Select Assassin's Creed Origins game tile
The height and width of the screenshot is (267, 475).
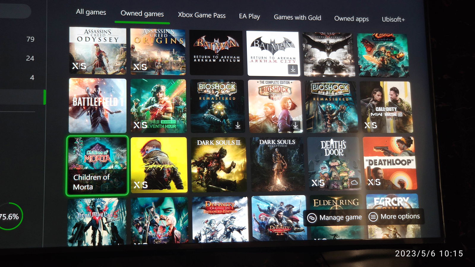click(158, 52)
